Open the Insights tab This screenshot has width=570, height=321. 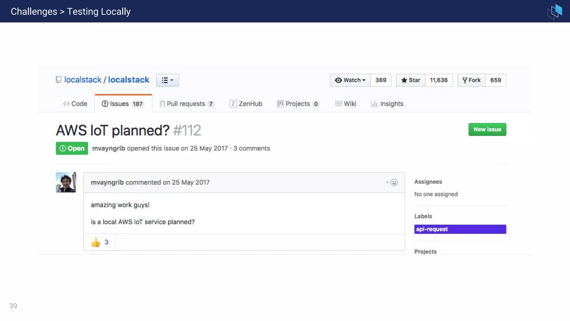click(x=387, y=104)
